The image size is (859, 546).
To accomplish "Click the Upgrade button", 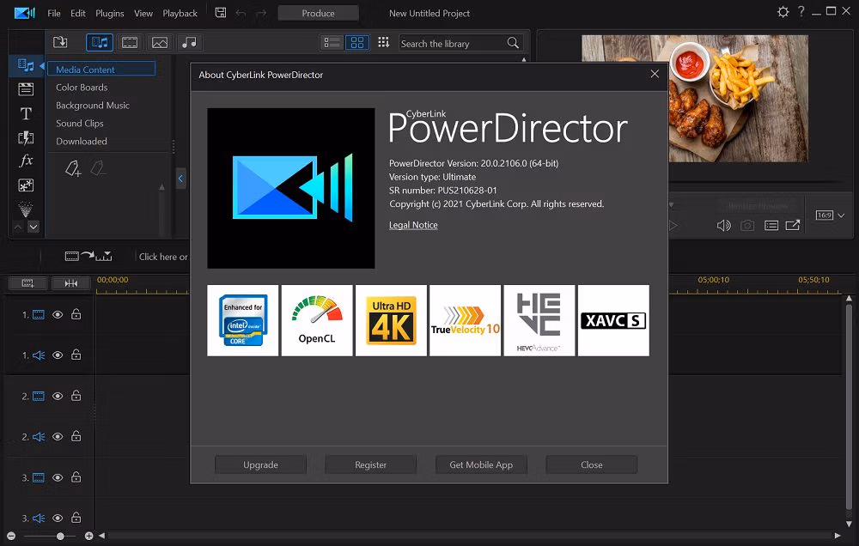I will 261,464.
